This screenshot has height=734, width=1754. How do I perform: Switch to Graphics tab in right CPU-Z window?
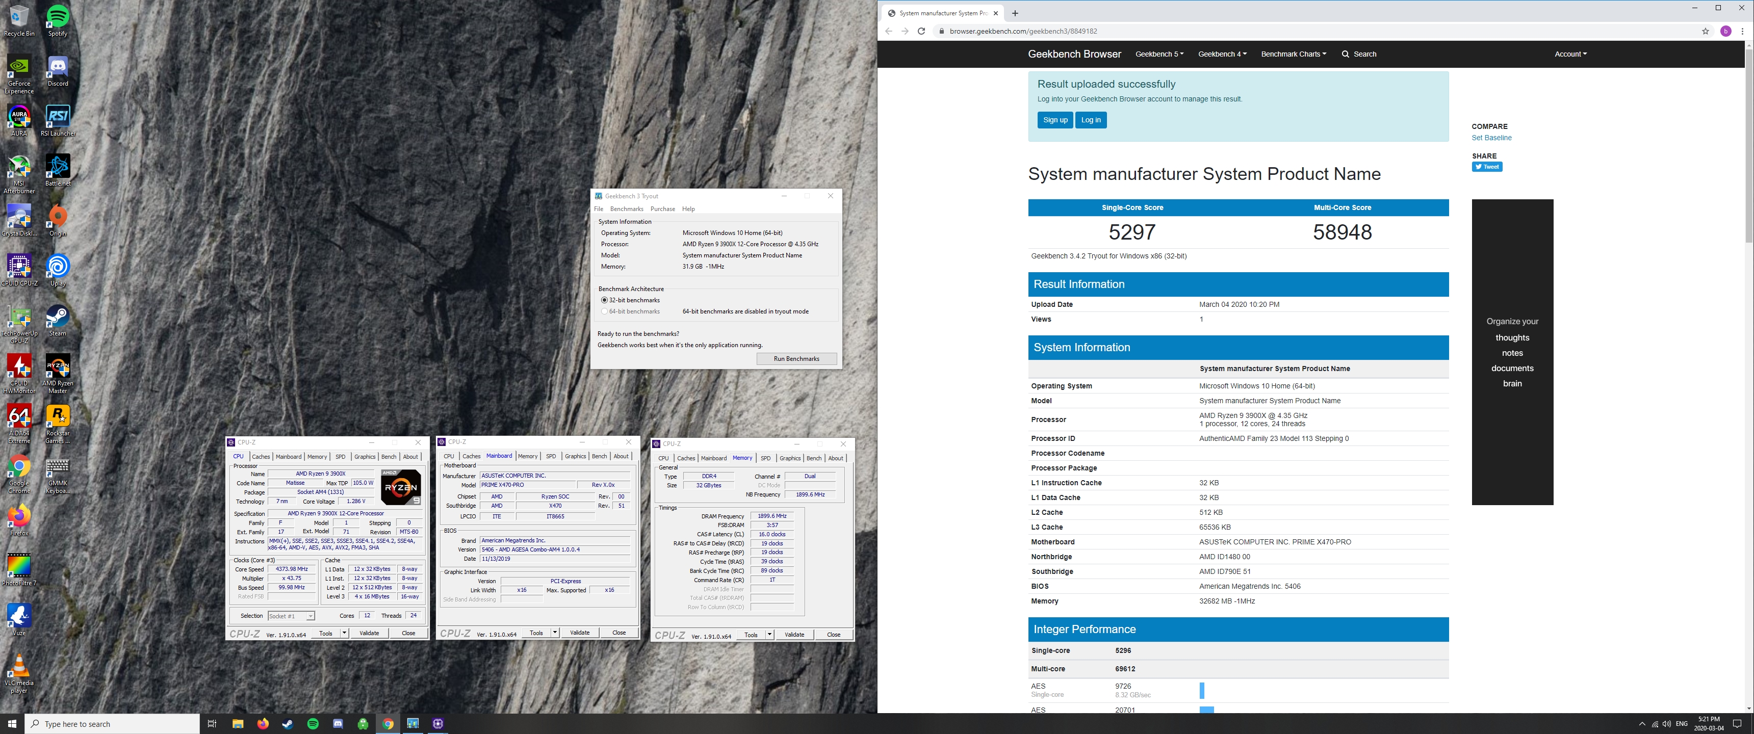click(790, 458)
